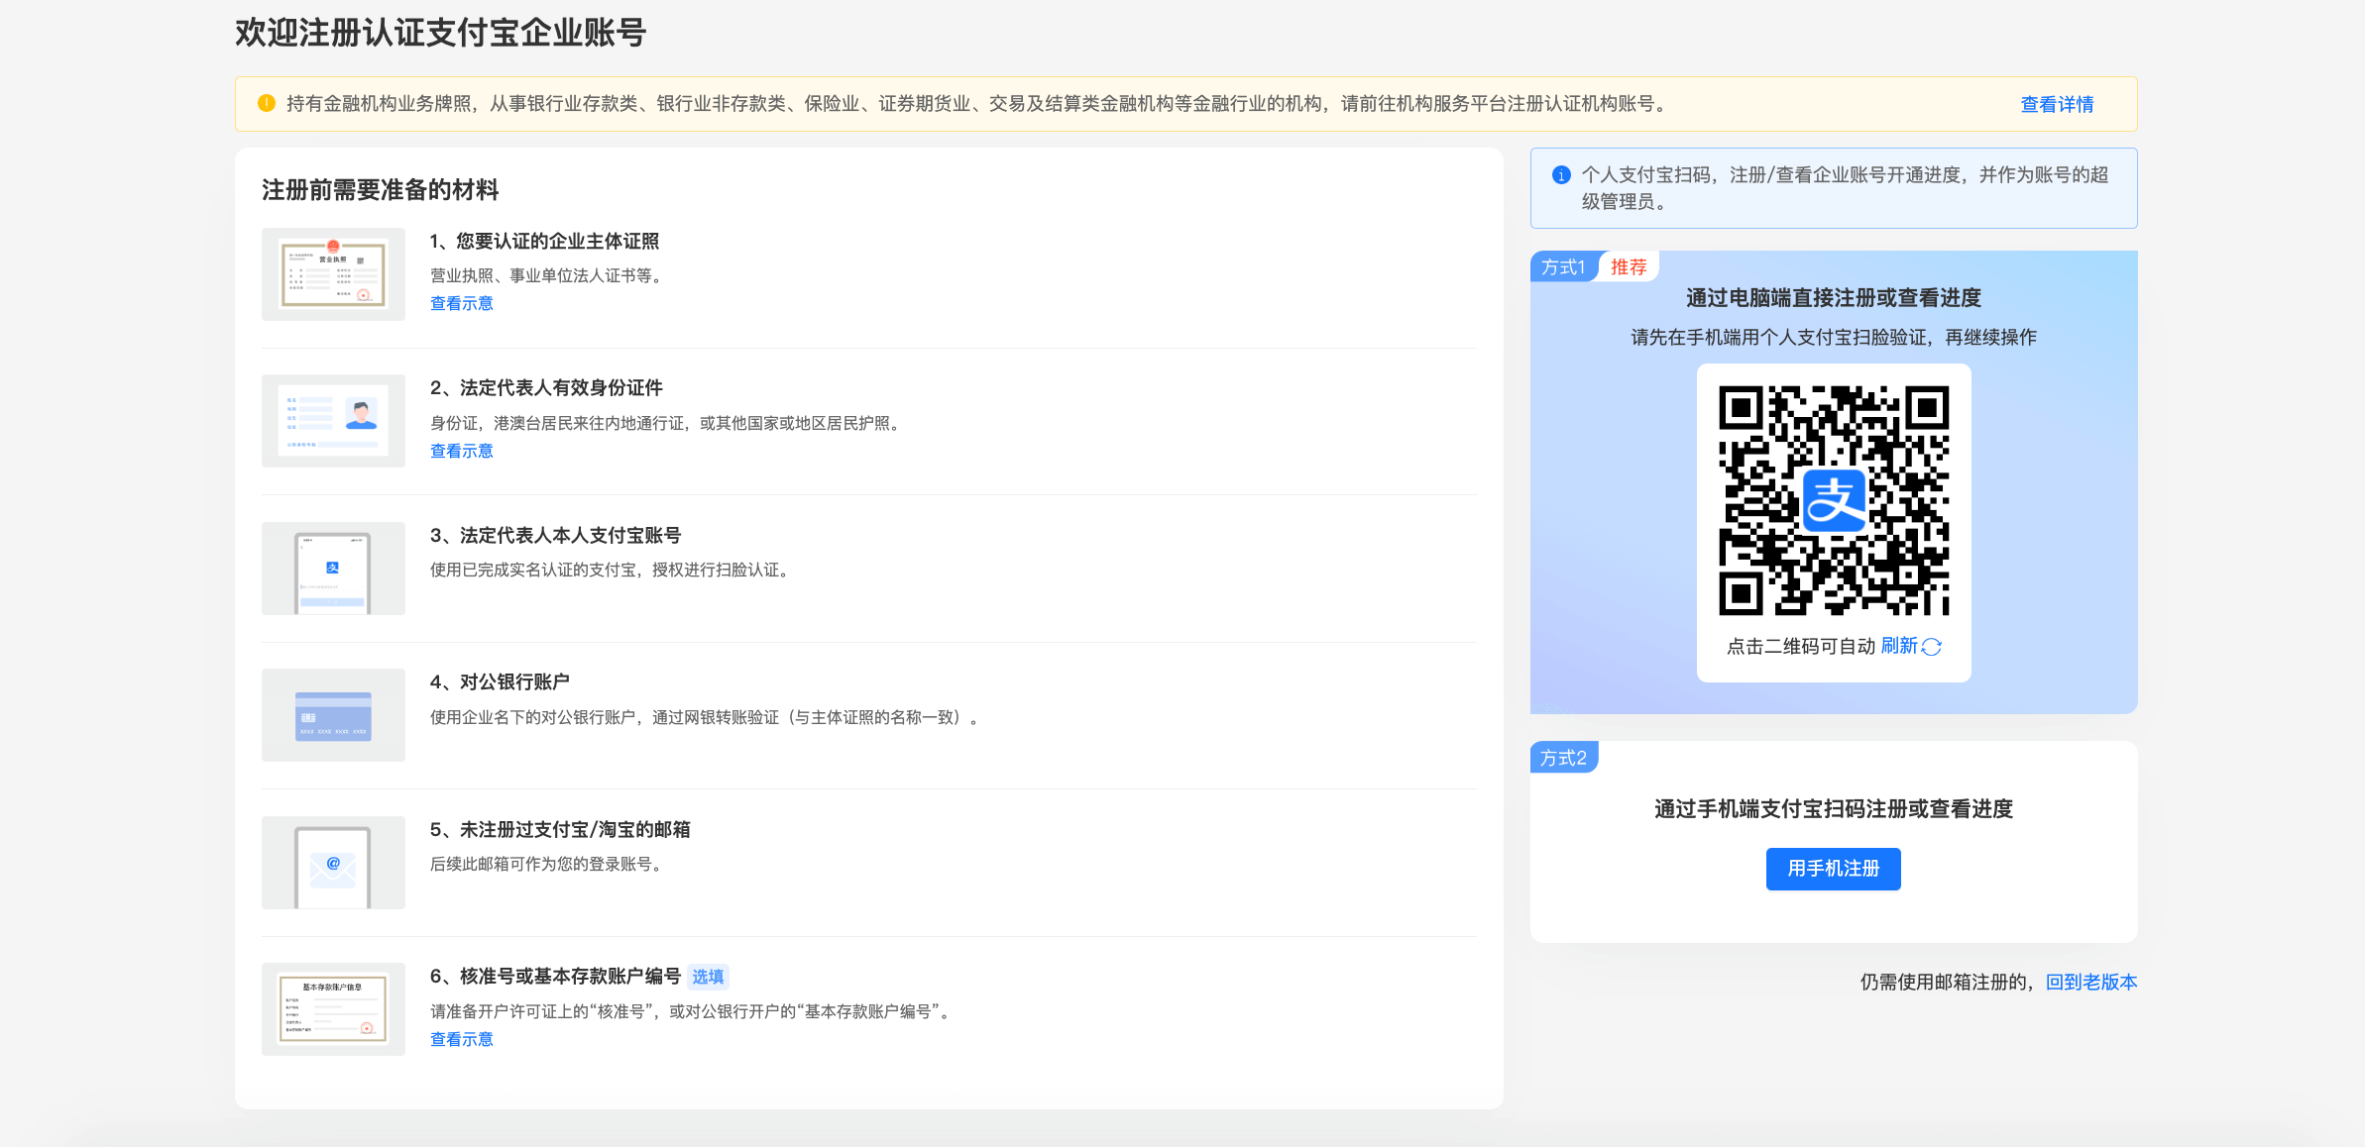Click the refresh circular arrow icon

click(x=1931, y=647)
